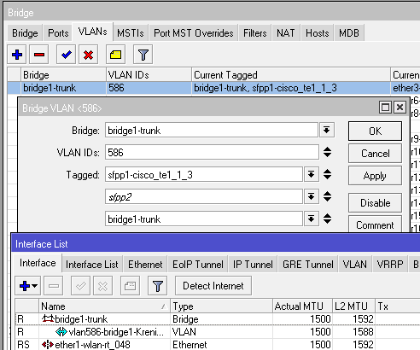This screenshot has height=350, width=420.
Task: Click add/remove arrows beside sfpp2 tagged entry
Action: (x=327, y=196)
